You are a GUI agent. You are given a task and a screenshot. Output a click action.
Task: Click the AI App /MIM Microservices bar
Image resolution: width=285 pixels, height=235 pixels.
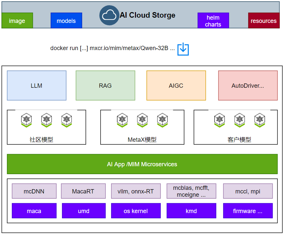[142, 164]
